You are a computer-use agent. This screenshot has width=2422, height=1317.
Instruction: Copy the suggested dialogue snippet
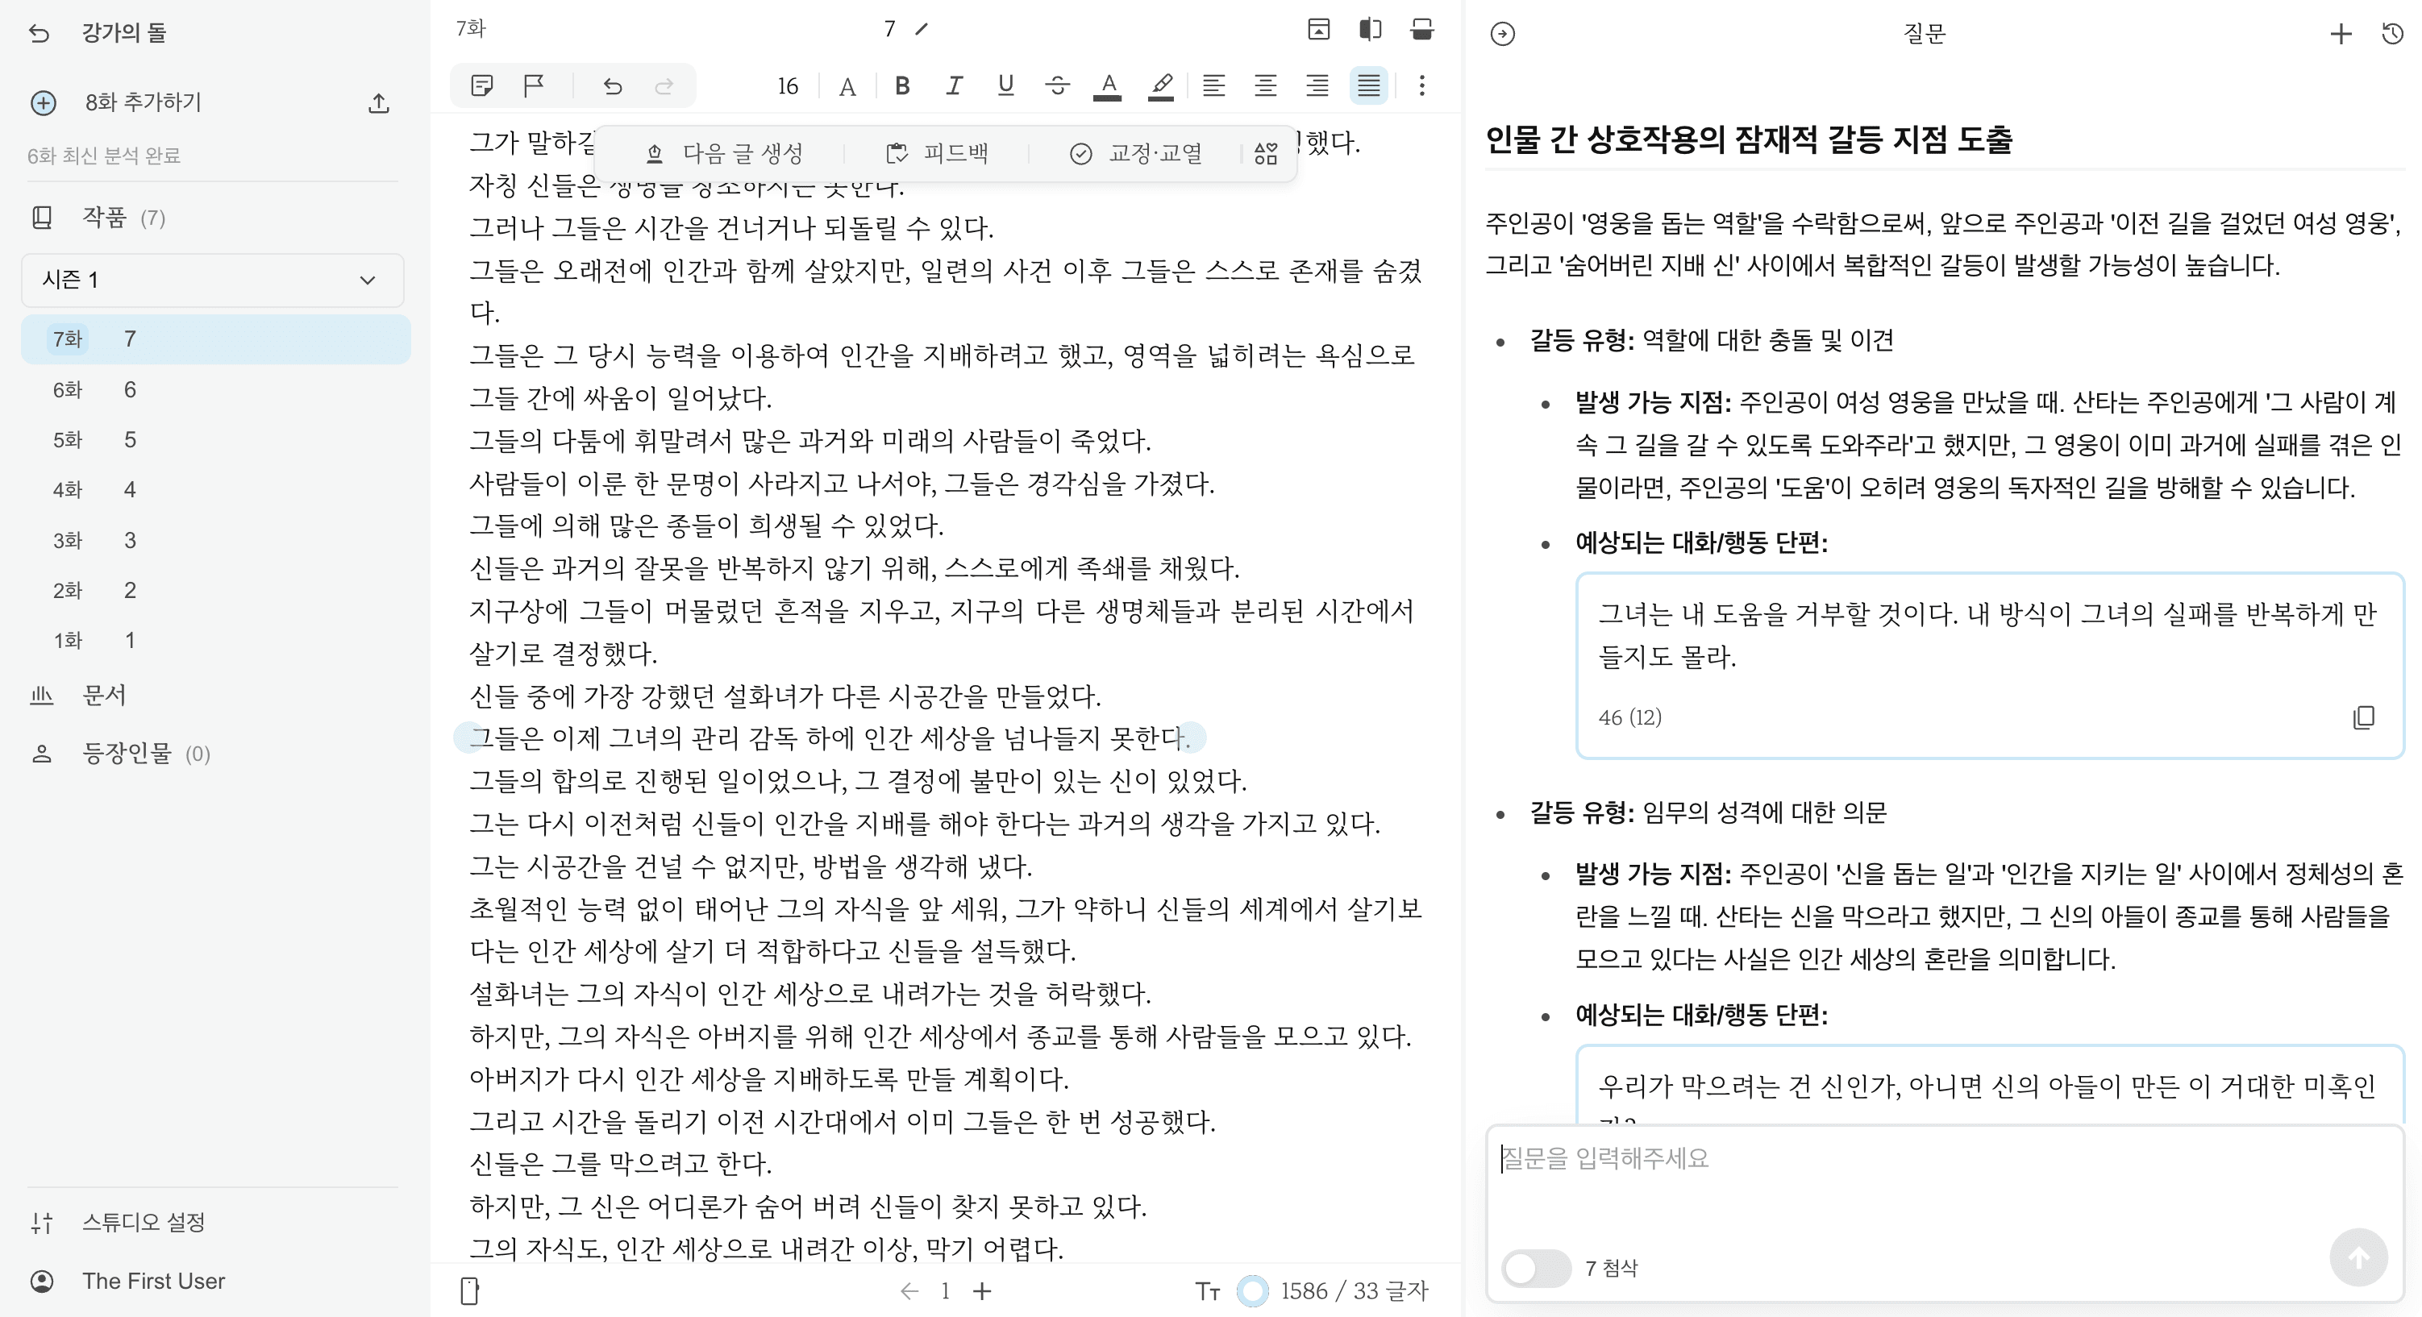click(x=2364, y=718)
